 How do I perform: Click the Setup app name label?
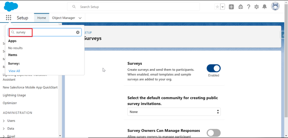pos(22,18)
